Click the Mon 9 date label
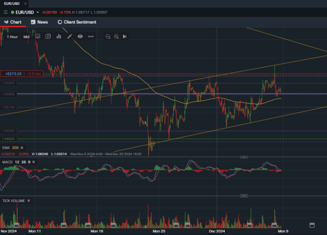Viewport: 327px width, 235px height. pyautogui.click(x=283, y=231)
